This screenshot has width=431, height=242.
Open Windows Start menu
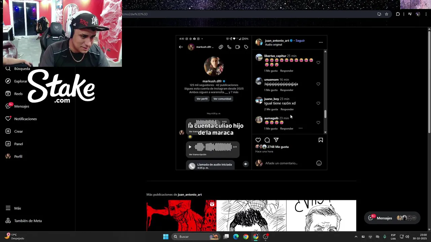pos(166,237)
